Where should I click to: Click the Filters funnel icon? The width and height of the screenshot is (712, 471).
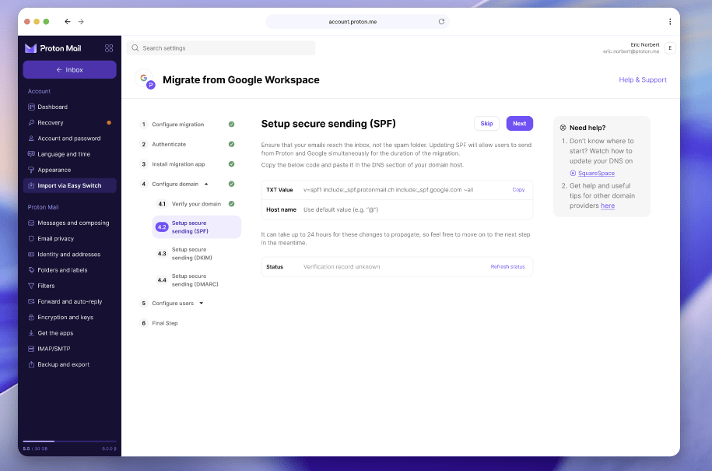coord(31,286)
